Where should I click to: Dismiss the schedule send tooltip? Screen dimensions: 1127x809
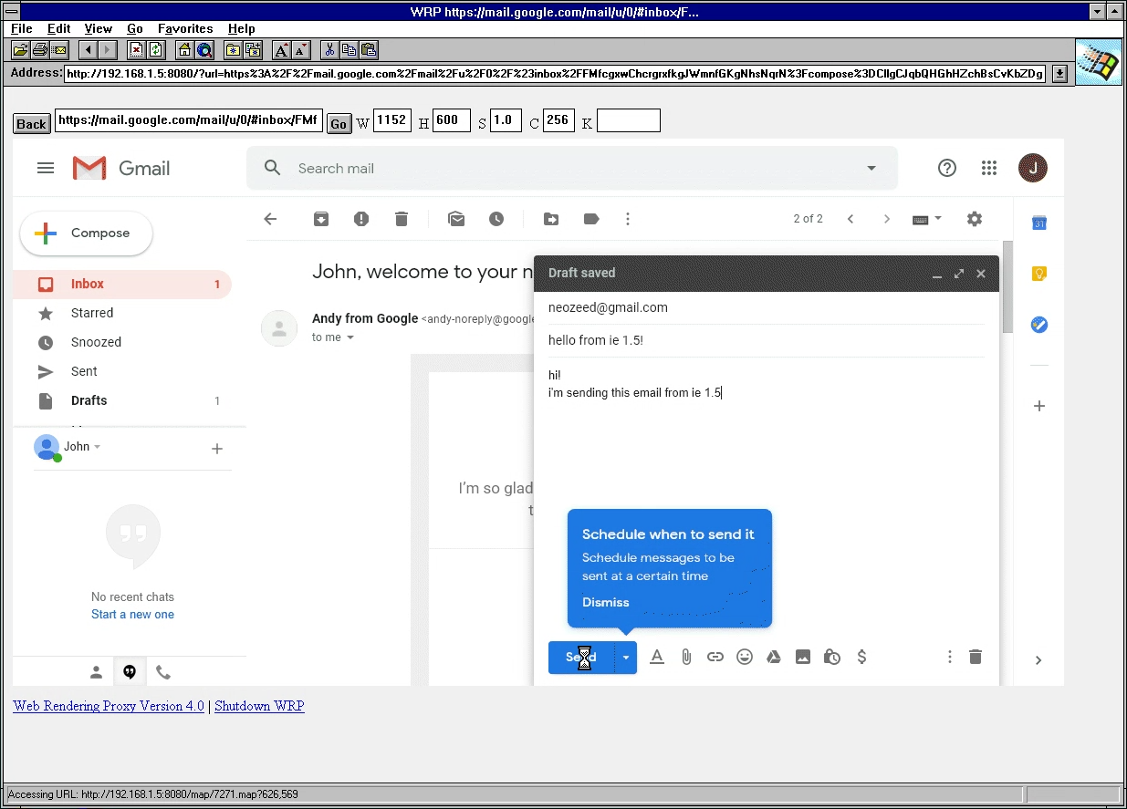[x=606, y=602]
